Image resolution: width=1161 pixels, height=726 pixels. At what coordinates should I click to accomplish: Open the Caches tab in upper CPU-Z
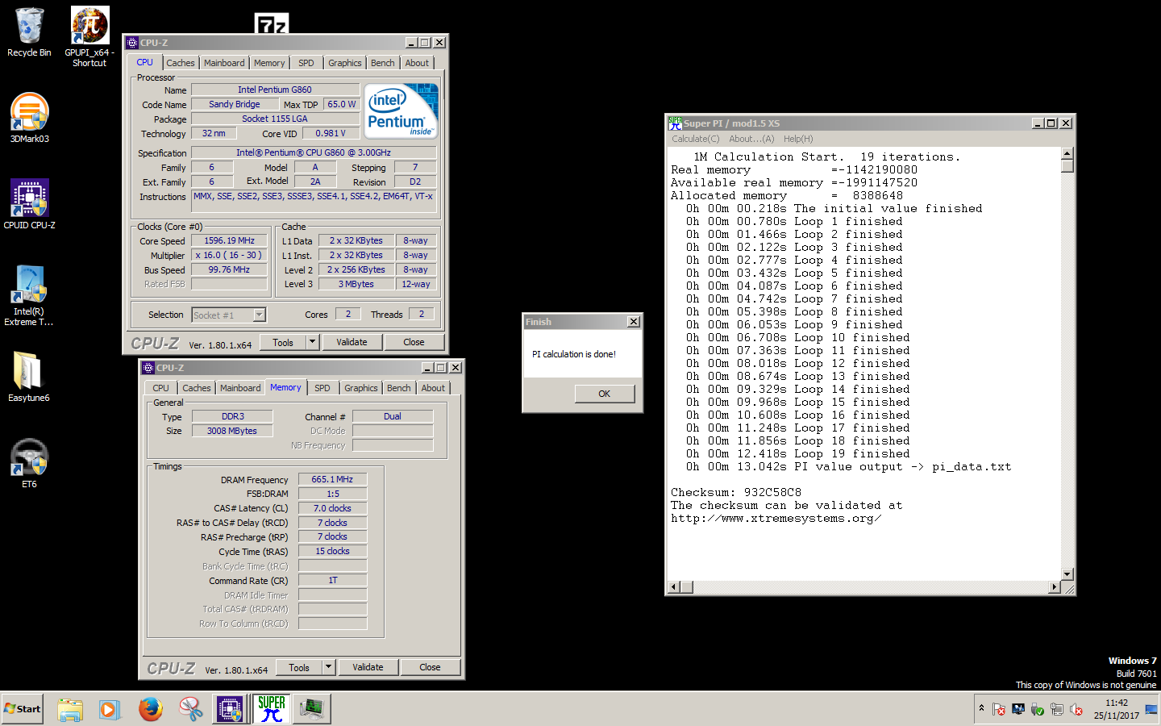tap(181, 63)
